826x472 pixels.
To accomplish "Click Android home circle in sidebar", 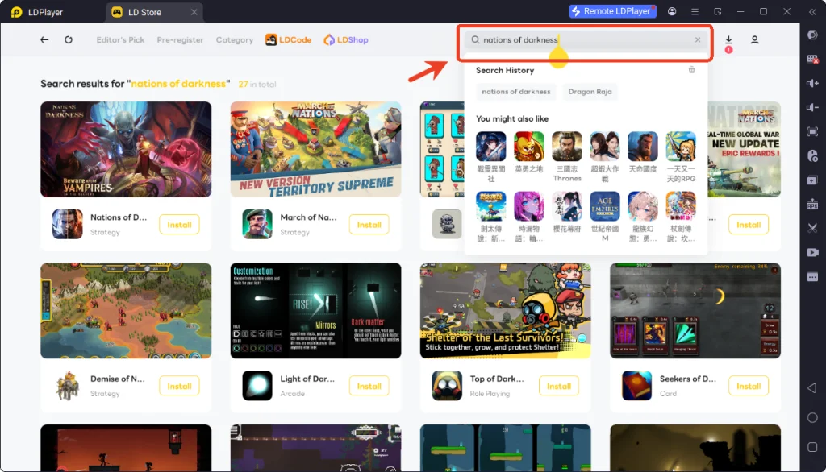I will pos(812,418).
